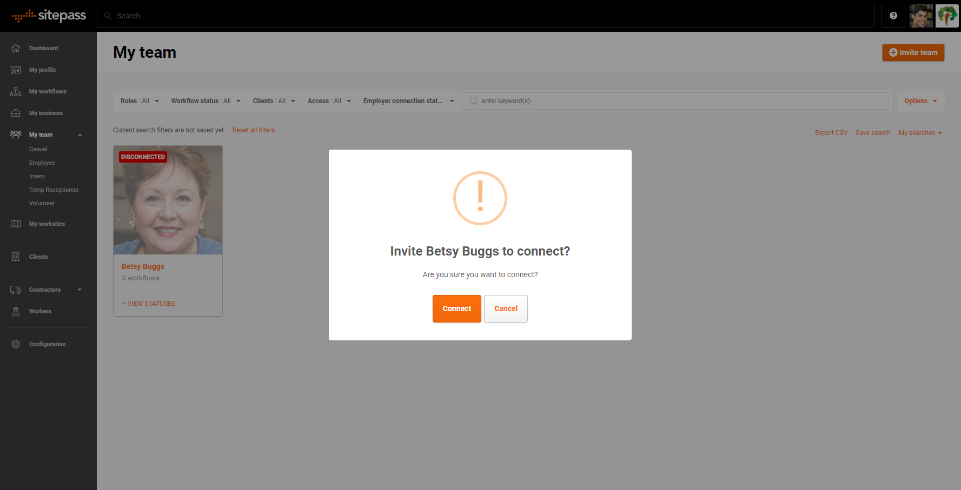Click the My worksites map icon
The image size is (961, 490).
(16, 224)
